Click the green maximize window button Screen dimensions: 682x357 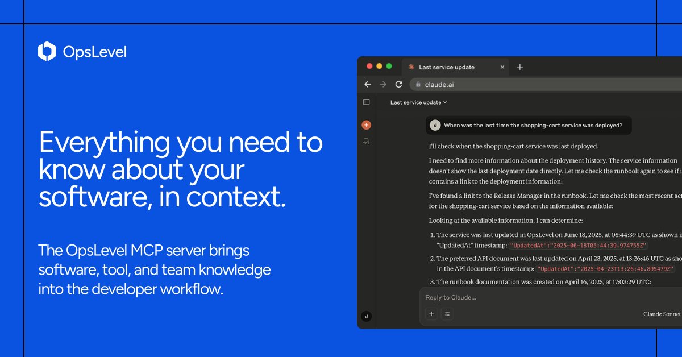389,66
